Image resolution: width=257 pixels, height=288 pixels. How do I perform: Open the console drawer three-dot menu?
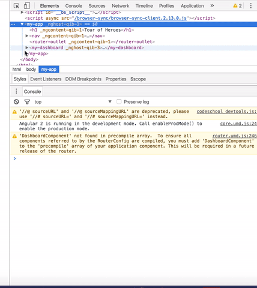click(x=16, y=91)
